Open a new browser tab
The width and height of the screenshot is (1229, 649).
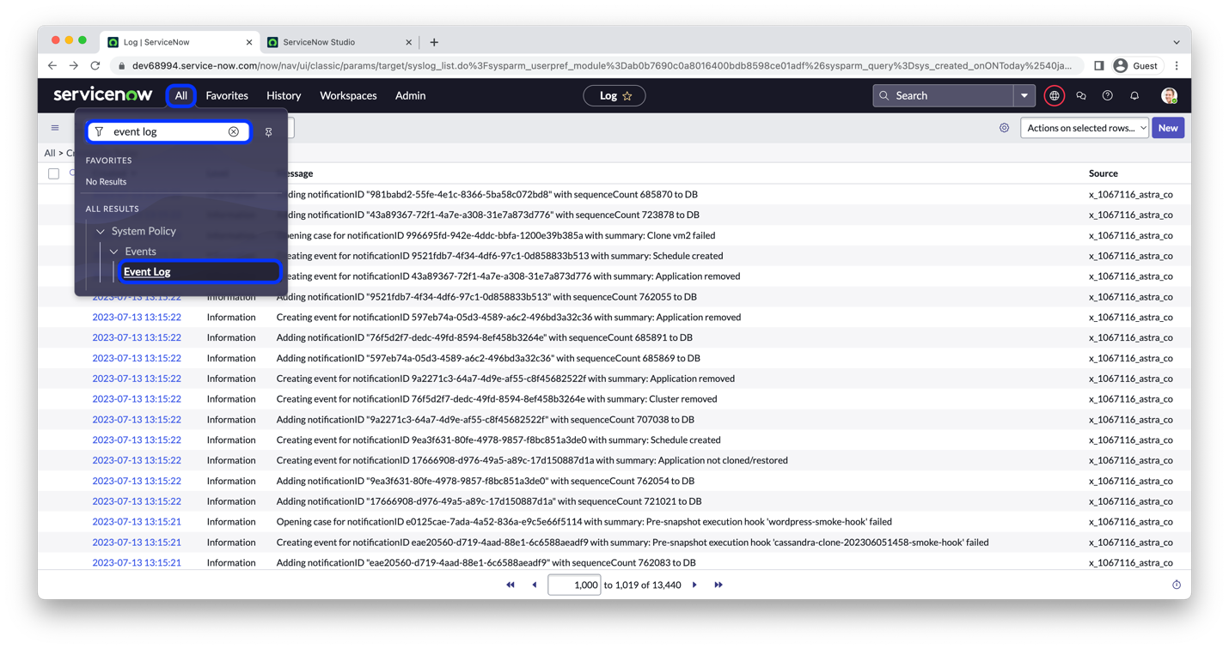point(434,42)
